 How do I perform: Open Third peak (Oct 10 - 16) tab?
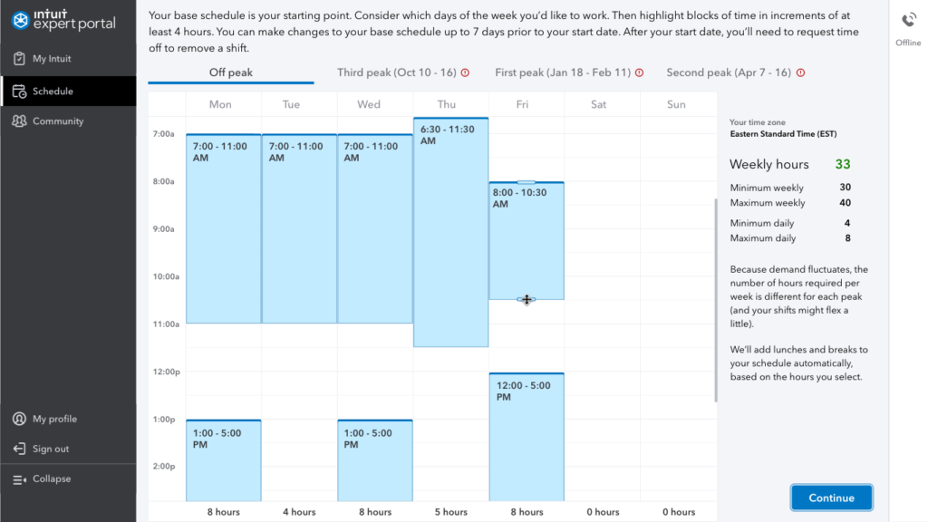[x=396, y=72]
